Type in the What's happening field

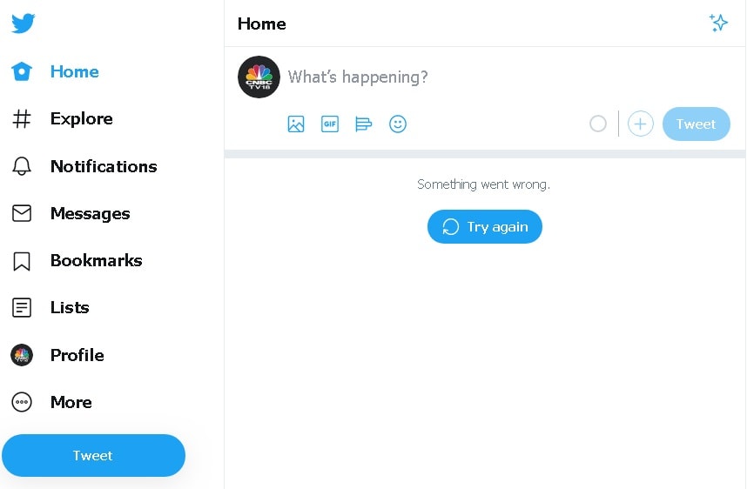pyautogui.click(x=435, y=77)
